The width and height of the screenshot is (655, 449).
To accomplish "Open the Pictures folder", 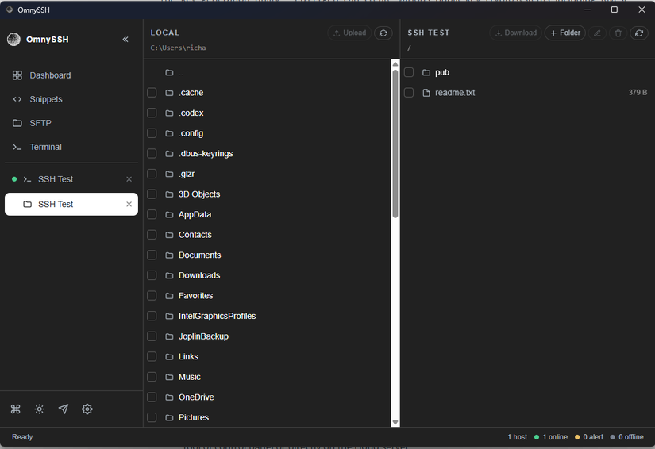I will pos(194,417).
